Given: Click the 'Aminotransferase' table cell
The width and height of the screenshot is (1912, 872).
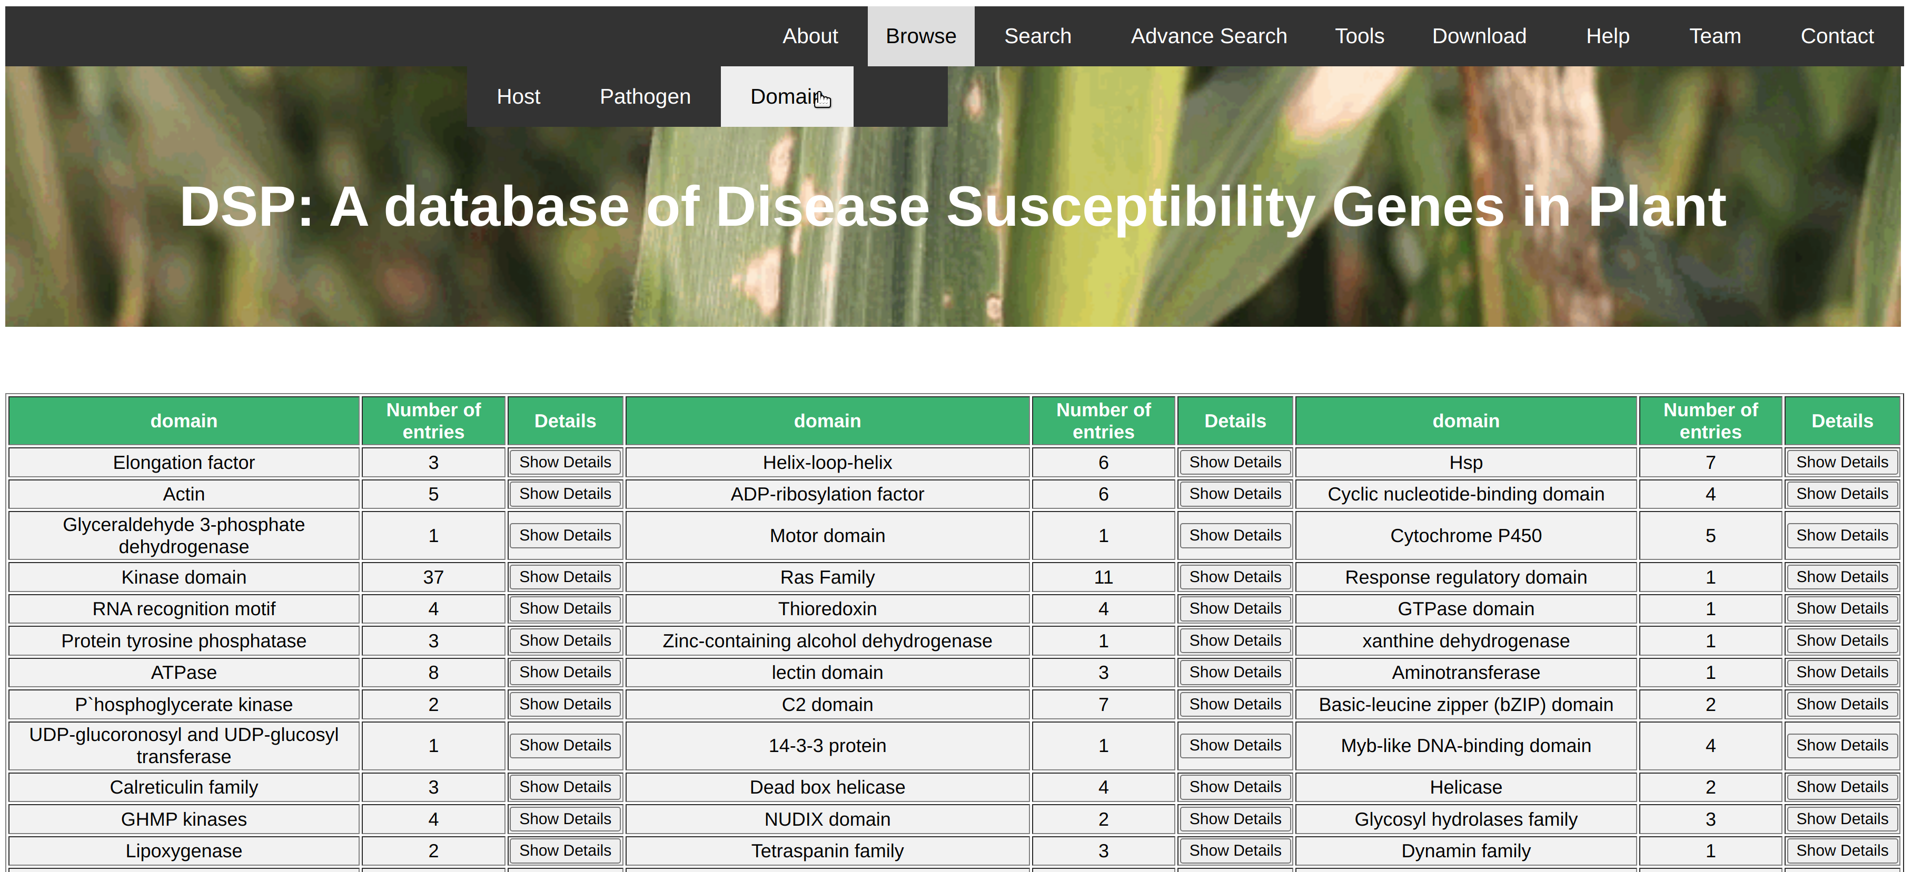Looking at the screenshot, I should click(1466, 673).
